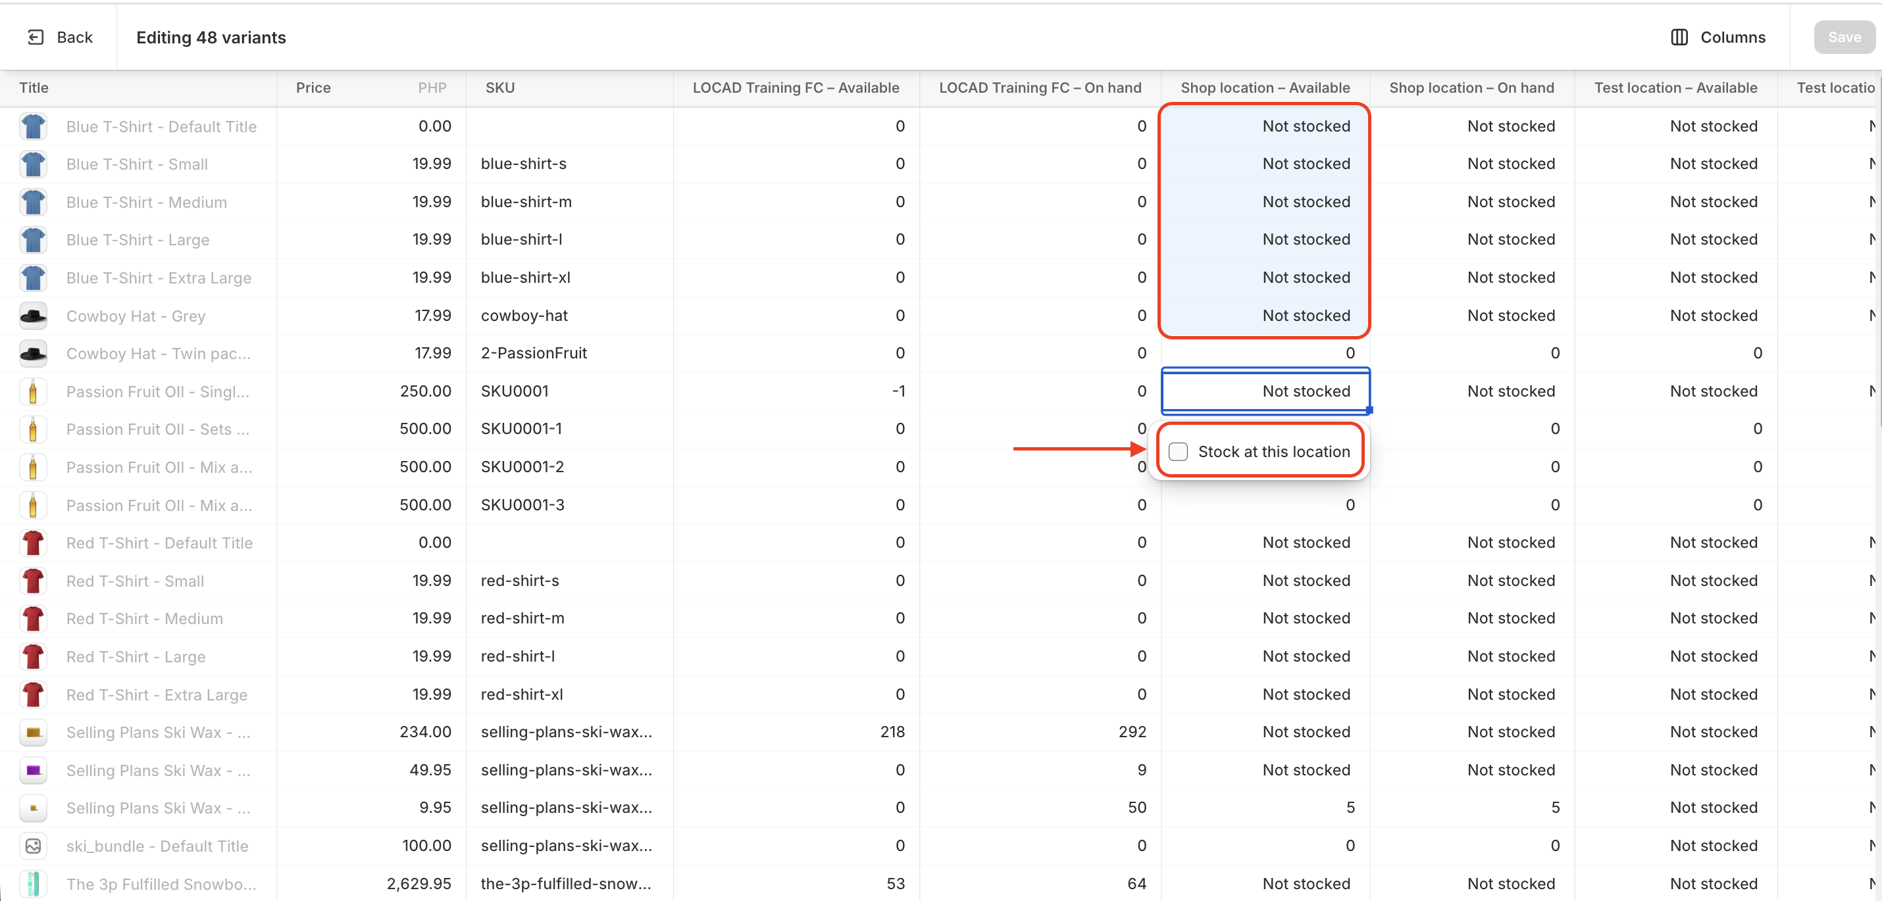
Task: Click the Cowboy Hat Grey product icon
Action: [x=33, y=316]
